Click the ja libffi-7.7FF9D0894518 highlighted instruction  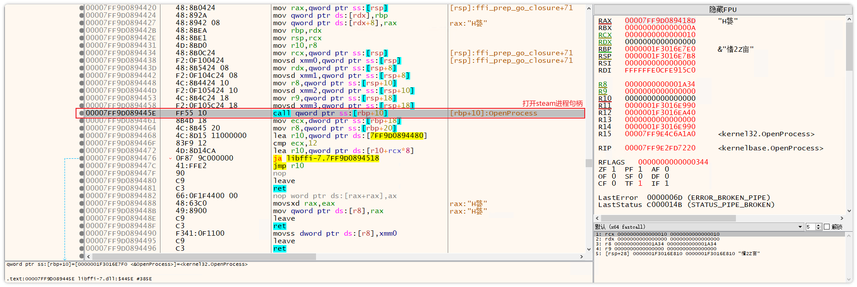pos(326,158)
